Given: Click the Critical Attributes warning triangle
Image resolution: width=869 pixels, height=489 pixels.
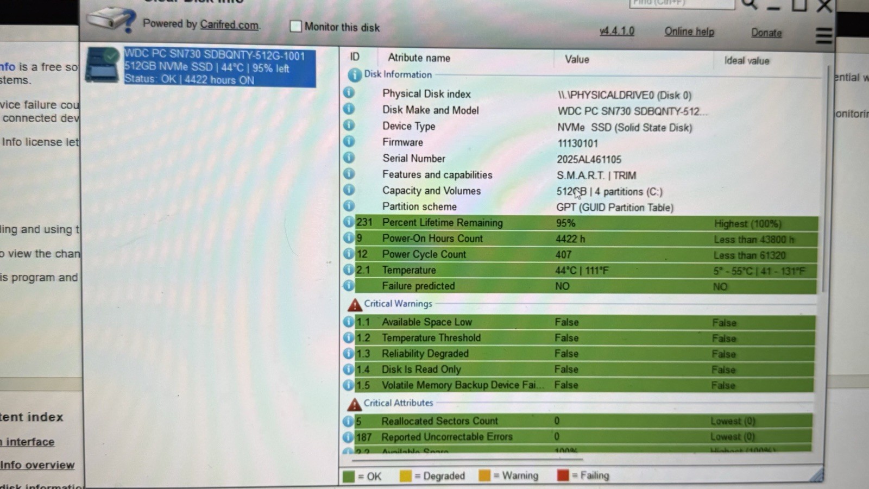Looking at the screenshot, I should point(354,404).
